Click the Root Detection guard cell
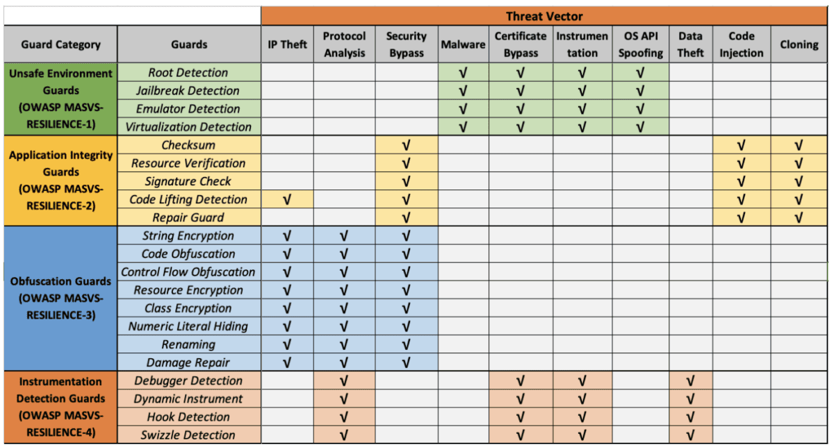The image size is (834, 447). (x=188, y=72)
